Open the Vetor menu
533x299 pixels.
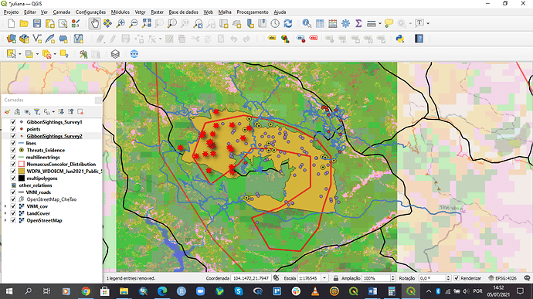140,12
